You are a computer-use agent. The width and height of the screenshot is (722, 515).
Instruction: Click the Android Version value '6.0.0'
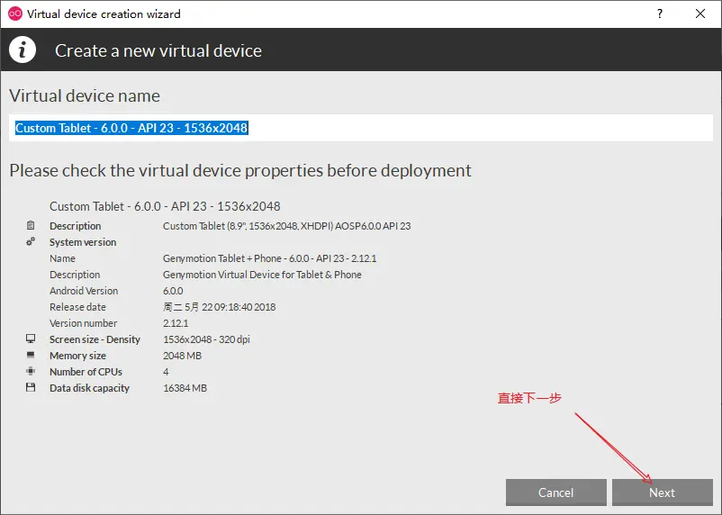pos(173,291)
